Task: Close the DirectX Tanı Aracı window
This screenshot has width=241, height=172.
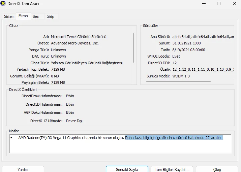Action: pos(235,3)
